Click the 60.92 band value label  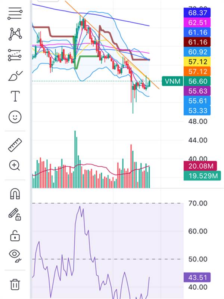[x=197, y=52]
